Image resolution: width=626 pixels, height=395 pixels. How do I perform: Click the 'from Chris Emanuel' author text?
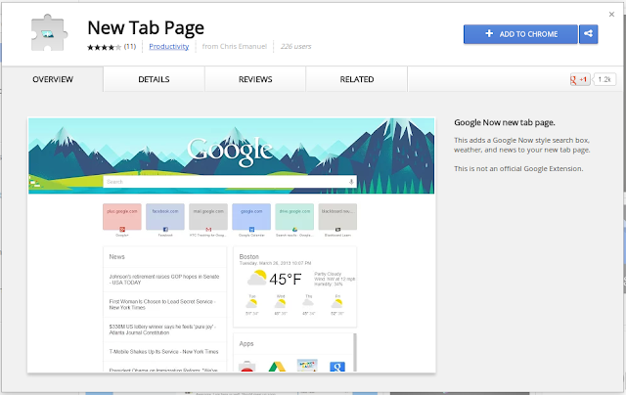click(x=235, y=46)
